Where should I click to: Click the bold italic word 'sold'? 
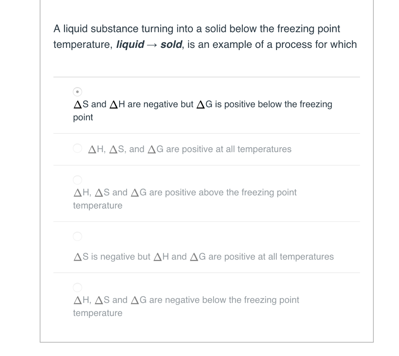tap(171, 44)
